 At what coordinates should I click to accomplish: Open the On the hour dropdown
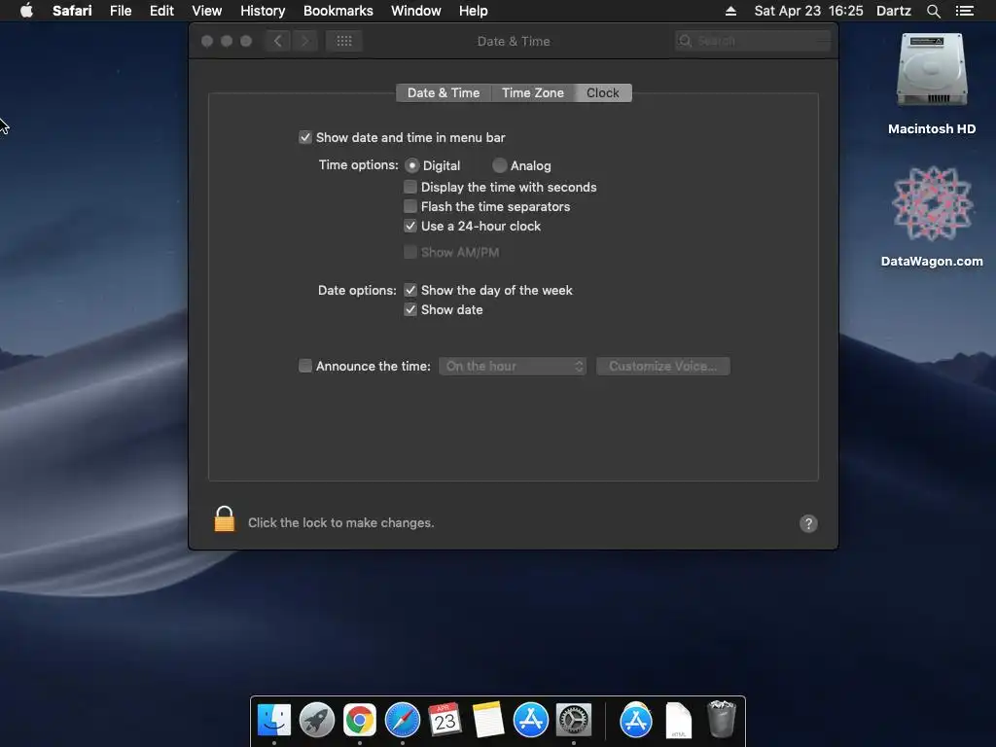click(x=512, y=366)
